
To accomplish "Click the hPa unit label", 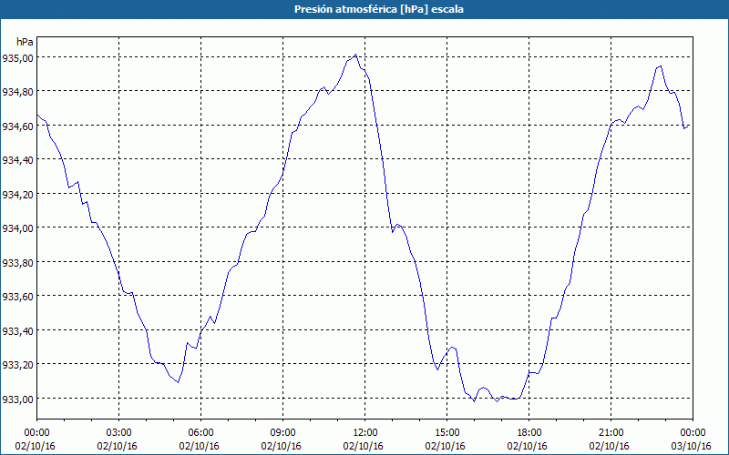I will click(x=25, y=42).
